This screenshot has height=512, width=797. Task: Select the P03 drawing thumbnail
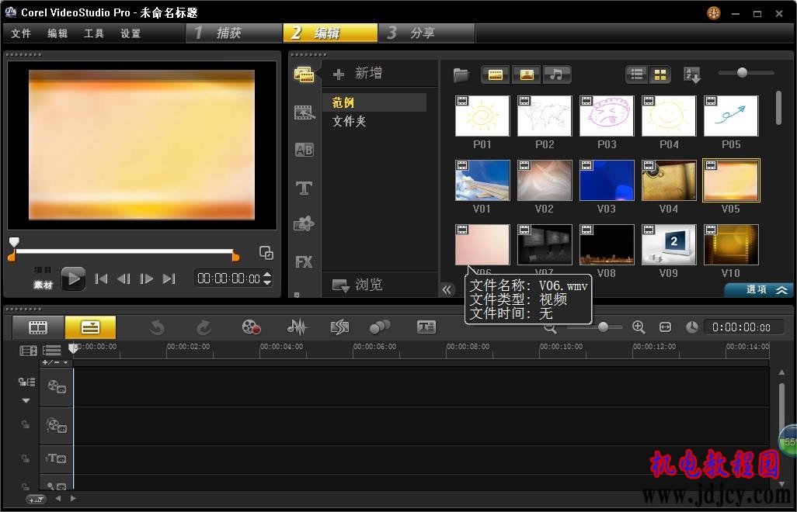click(x=607, y=116)
